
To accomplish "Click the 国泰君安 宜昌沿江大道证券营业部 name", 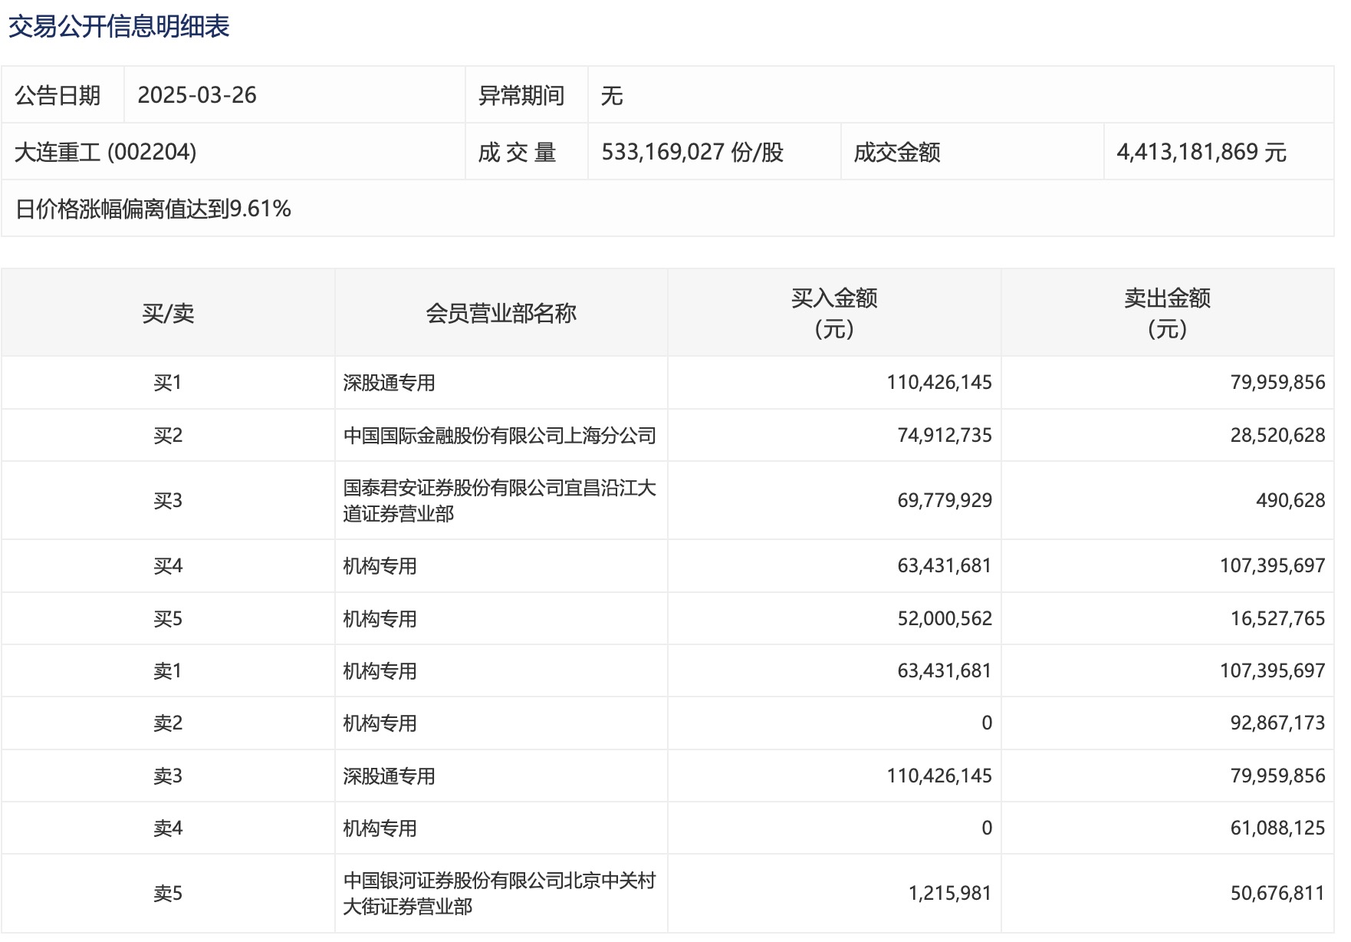I will [503, 499].
